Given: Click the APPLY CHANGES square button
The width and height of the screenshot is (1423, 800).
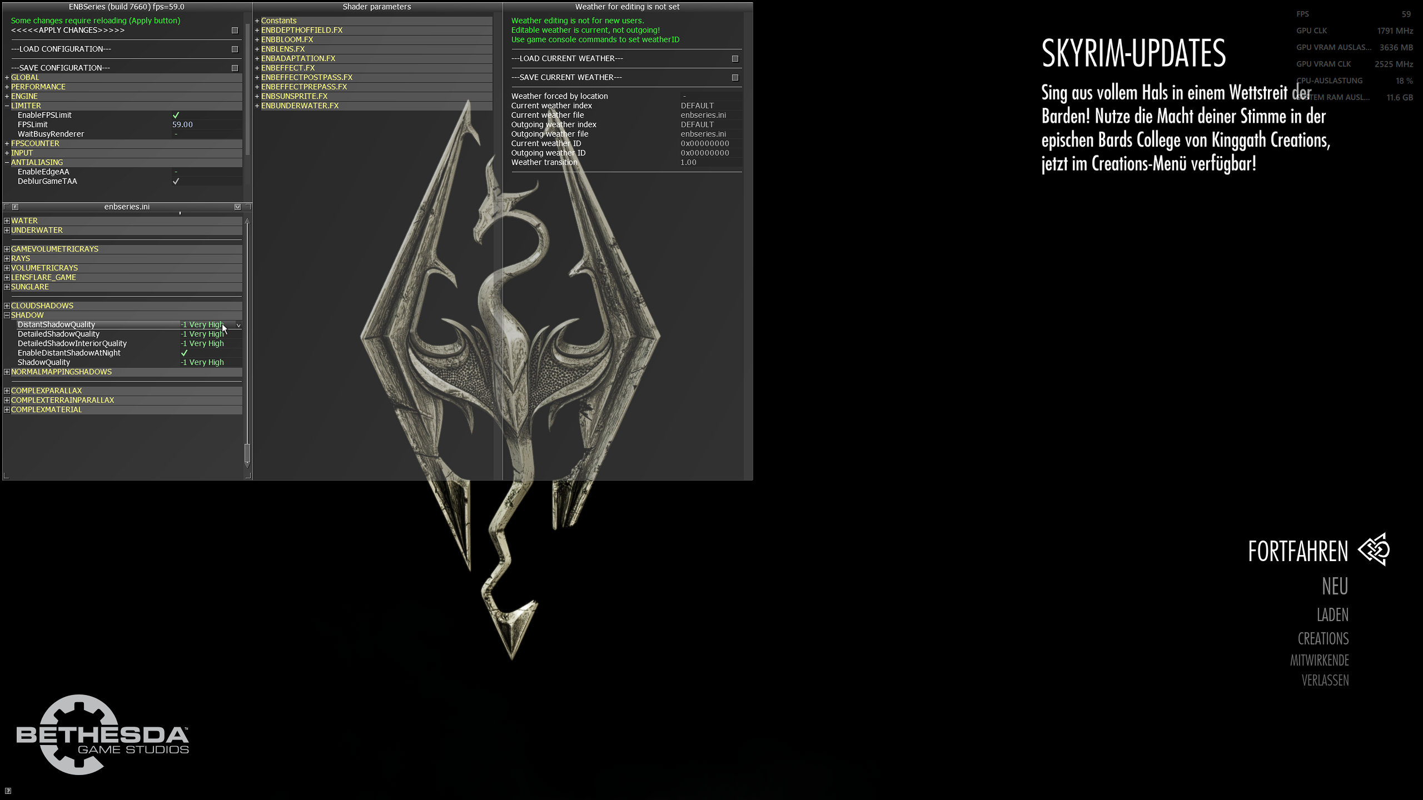Looking at the screenshot, I should click(x=235, y=31).
